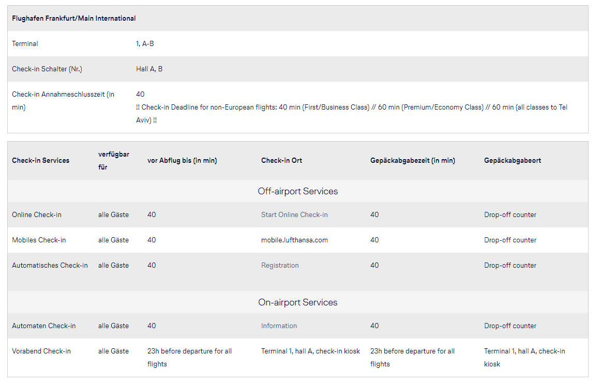
Task: Open the "Registration" link for Automatisches Check-in
Action: 280,265
